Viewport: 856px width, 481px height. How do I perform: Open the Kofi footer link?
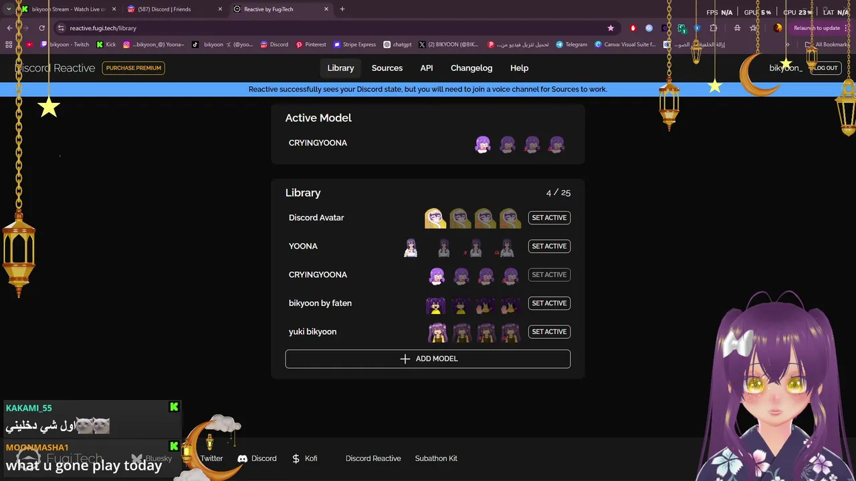coord(304,458)
